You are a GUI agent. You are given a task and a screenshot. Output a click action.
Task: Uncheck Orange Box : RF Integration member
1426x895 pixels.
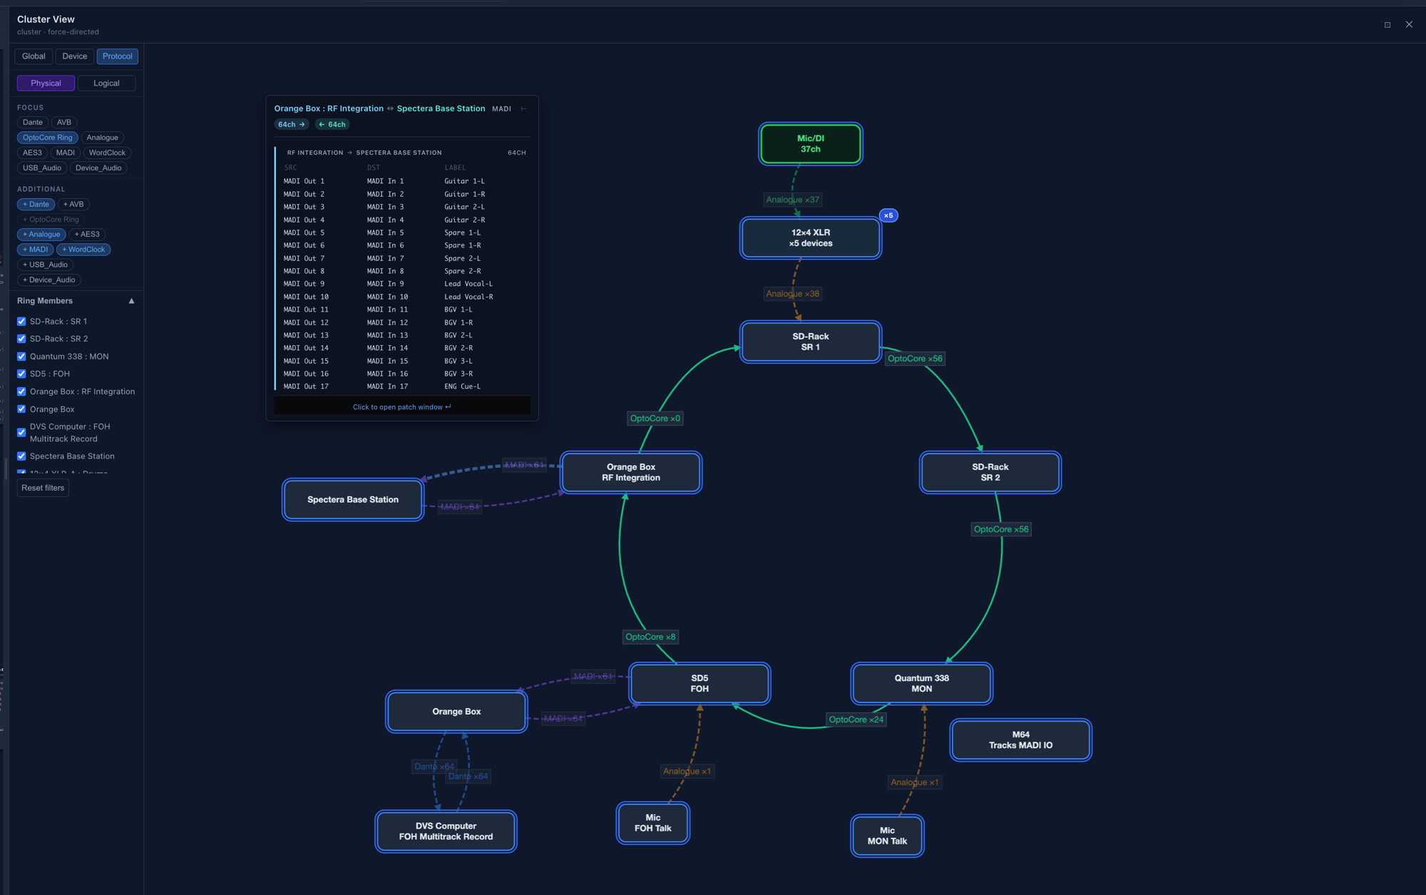coord(21,392)
